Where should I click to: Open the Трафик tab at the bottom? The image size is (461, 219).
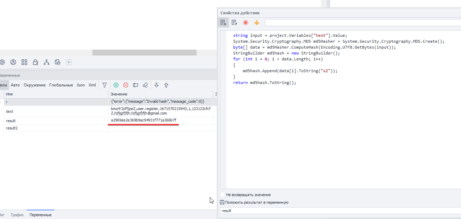17,215
